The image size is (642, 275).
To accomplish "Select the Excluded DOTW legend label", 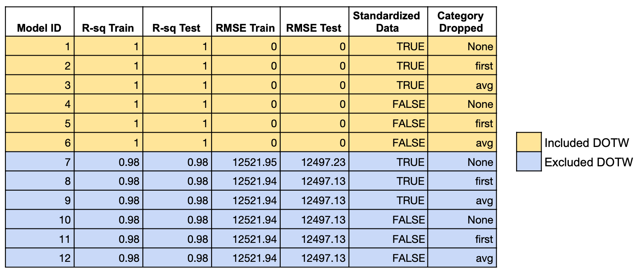I will [x=588, y=162].
